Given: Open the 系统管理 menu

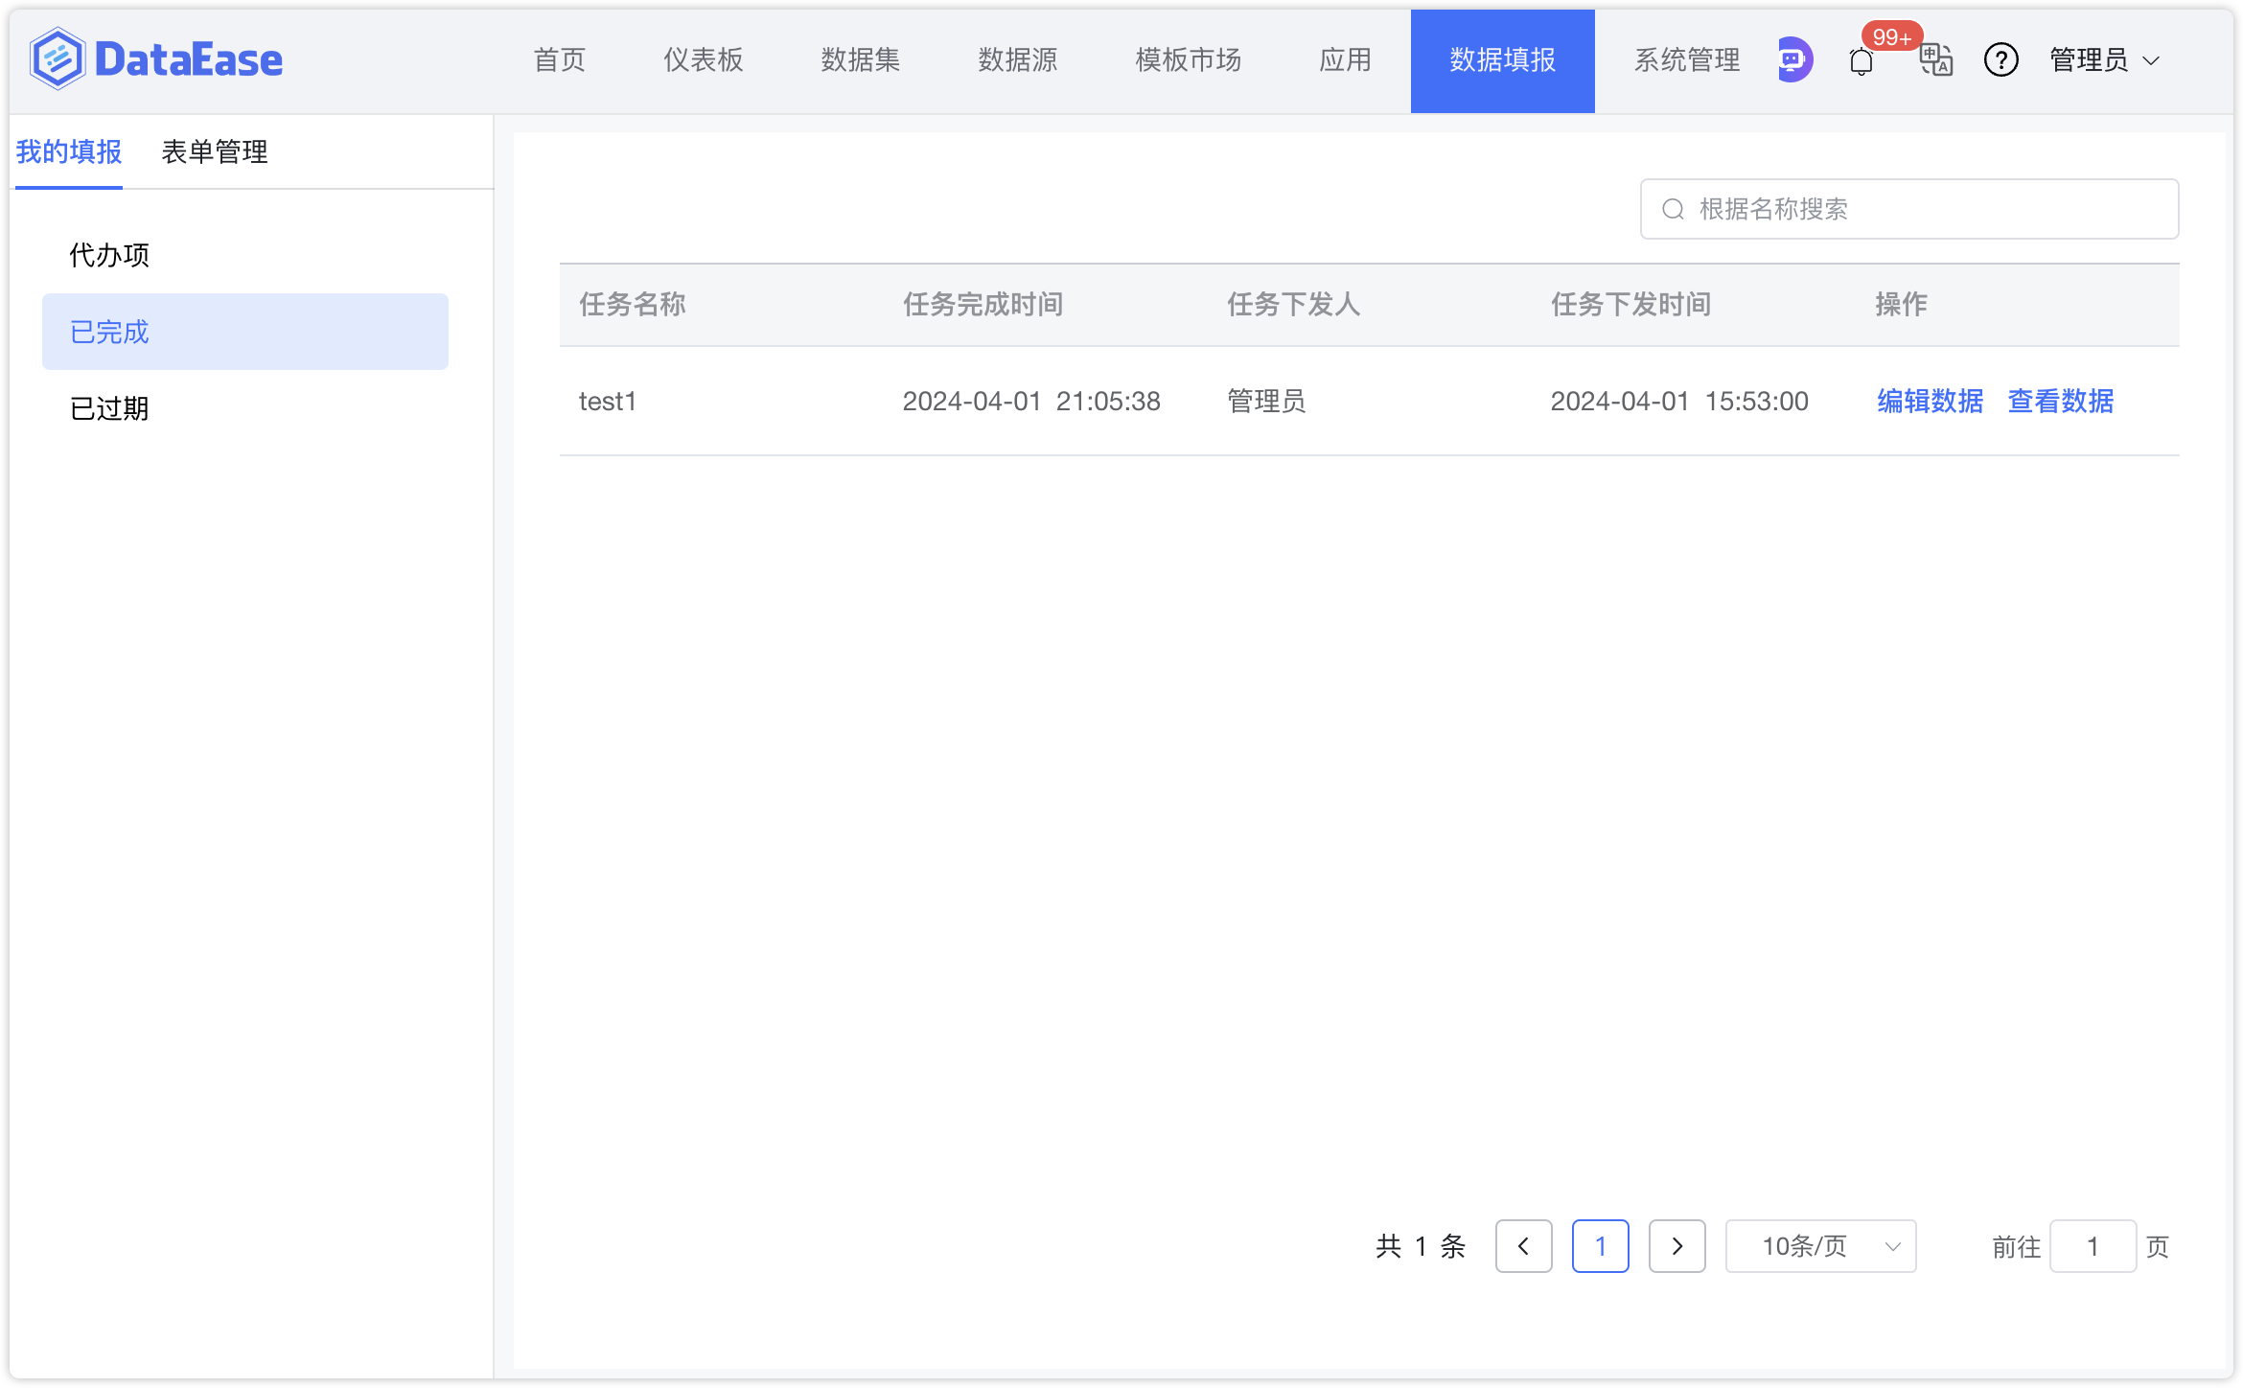Looking at the screenshot, I should click(x=1687, y=59).
